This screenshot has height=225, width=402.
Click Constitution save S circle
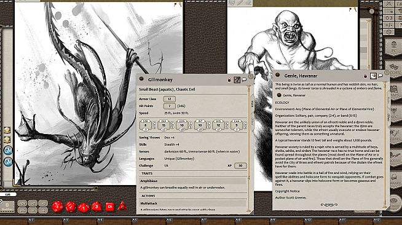(191, 127)
